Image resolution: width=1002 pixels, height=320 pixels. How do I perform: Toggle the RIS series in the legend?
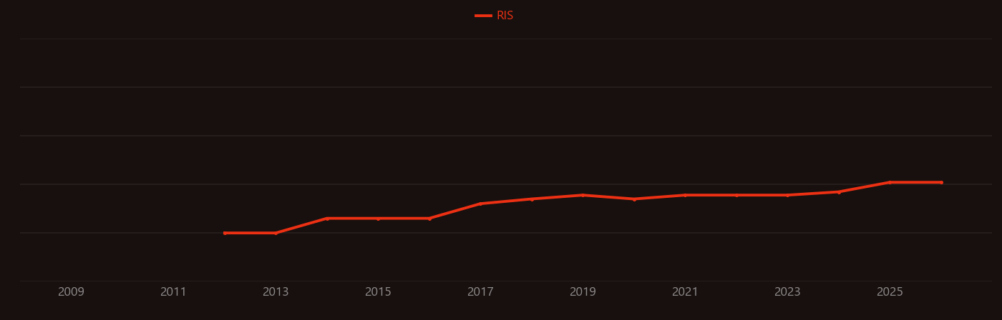tap(495, 16)
